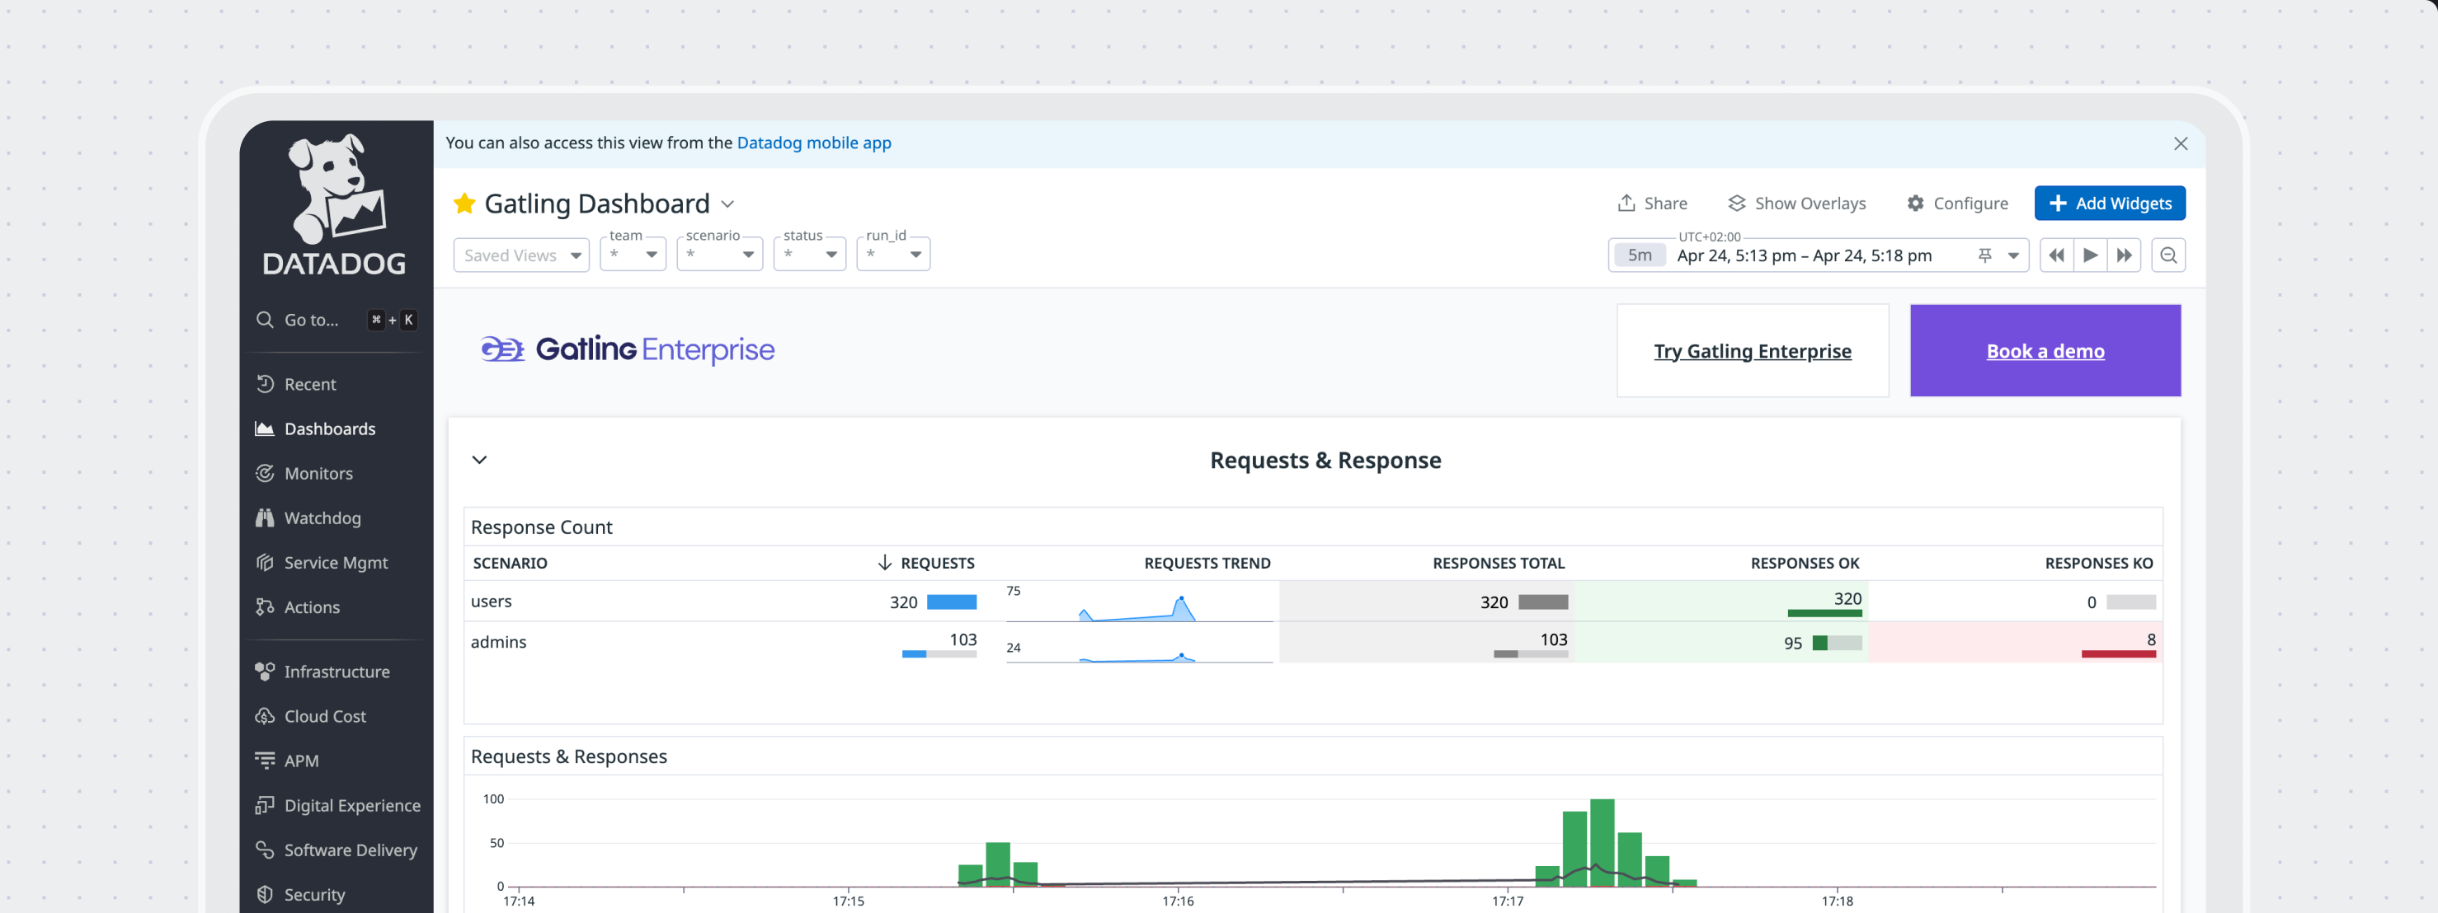Click the play live data button
2438x913 pixels.
tap(2090, 255)
